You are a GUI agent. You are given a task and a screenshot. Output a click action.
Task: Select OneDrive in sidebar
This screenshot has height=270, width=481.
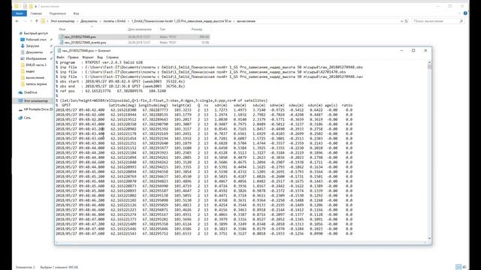(28, 92)
